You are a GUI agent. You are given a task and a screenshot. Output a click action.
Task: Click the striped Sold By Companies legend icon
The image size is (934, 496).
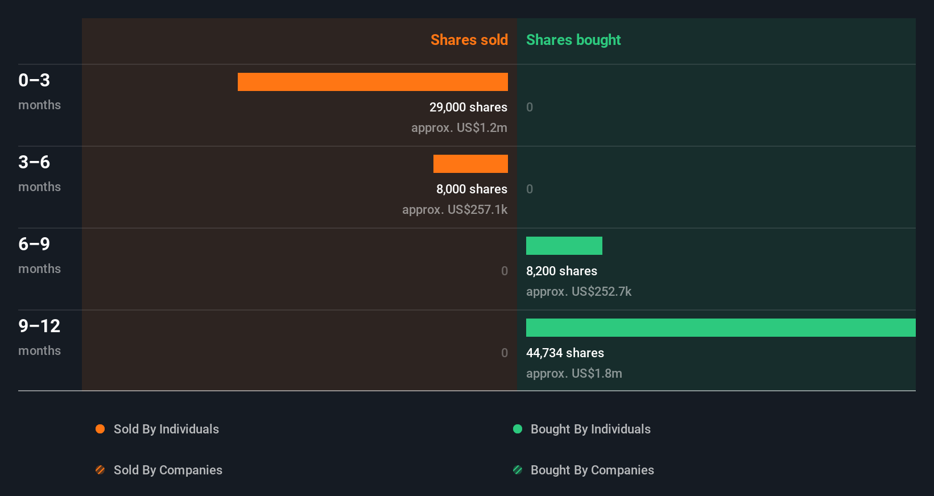[100, 470]
